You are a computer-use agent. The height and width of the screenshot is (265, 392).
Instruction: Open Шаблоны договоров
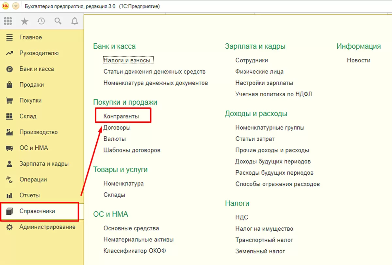tap(132, 150)
